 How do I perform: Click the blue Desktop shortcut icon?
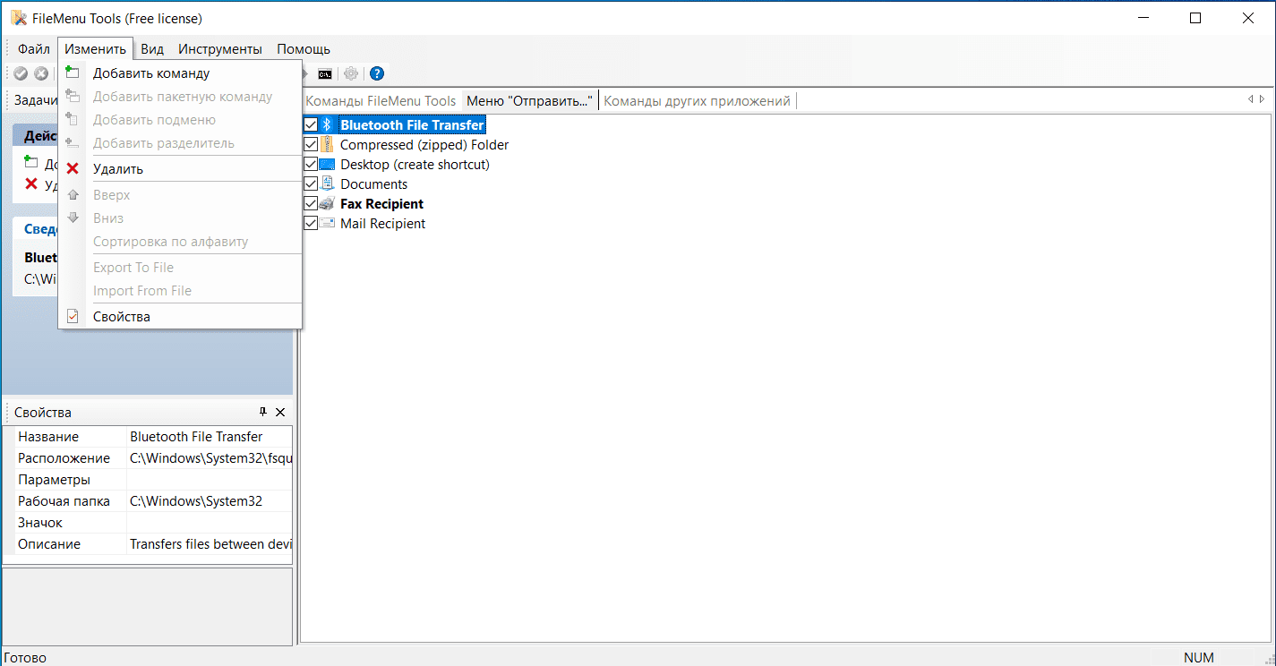[328, 165]
